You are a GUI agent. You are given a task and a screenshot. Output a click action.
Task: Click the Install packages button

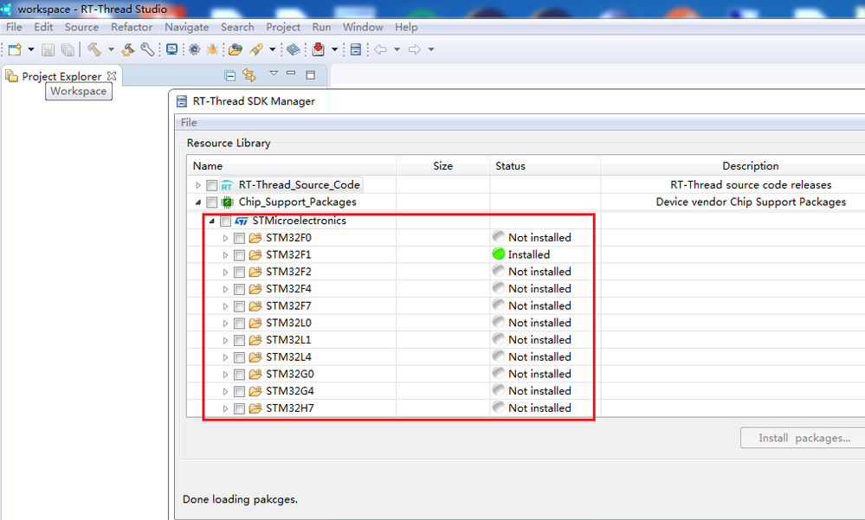pos(804,438)
